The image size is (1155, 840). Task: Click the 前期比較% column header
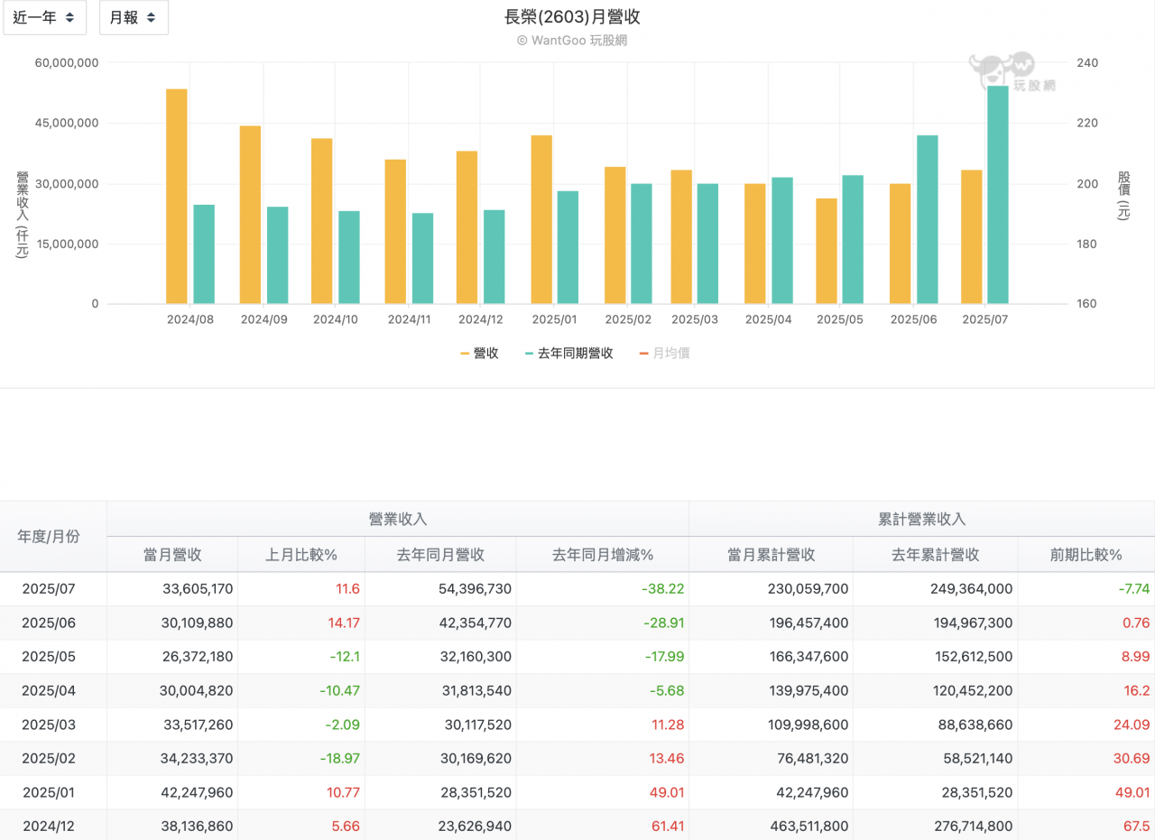point(1086,553)
